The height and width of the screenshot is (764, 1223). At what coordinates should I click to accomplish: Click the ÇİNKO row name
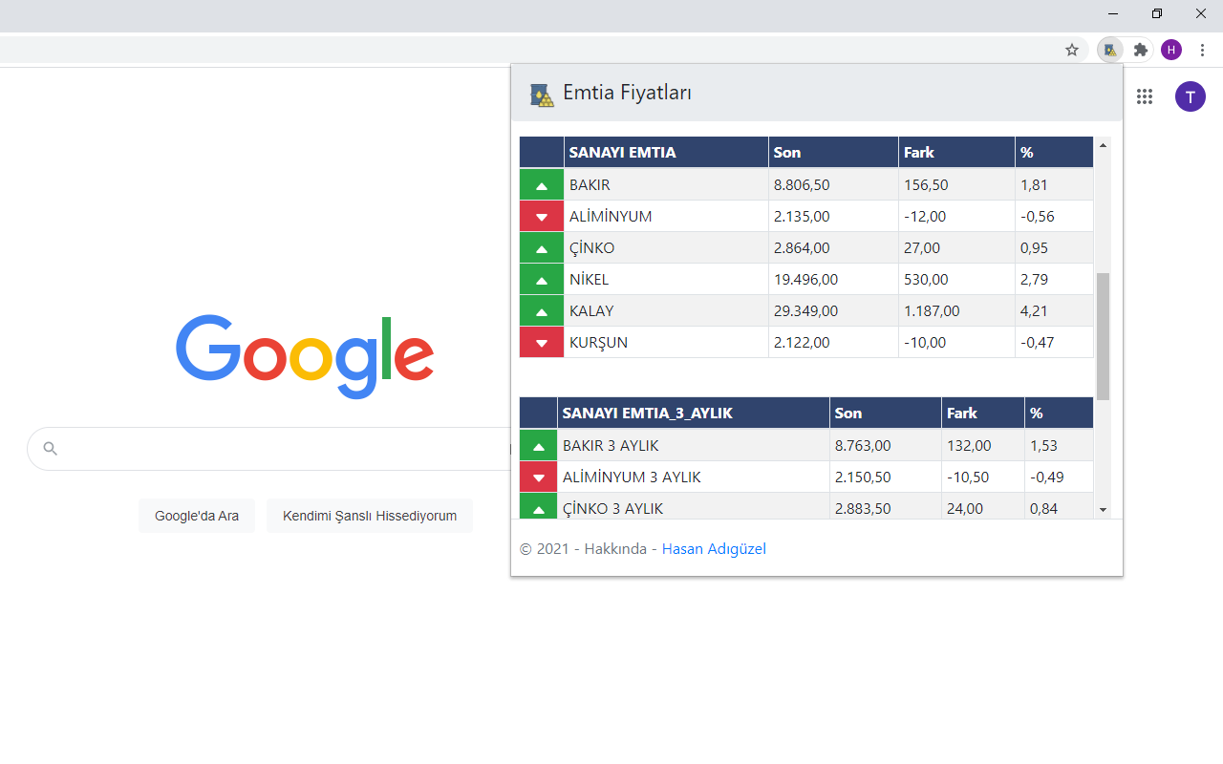[x=591, y=247]
